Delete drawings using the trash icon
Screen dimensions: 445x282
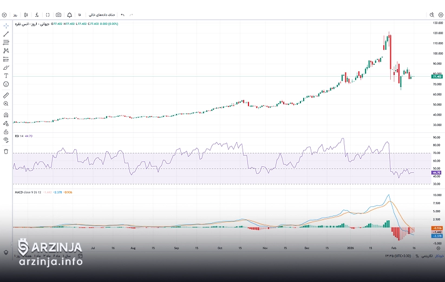pos(6,152)
